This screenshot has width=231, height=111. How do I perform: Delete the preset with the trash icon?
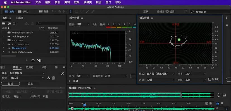click(53, 78)
